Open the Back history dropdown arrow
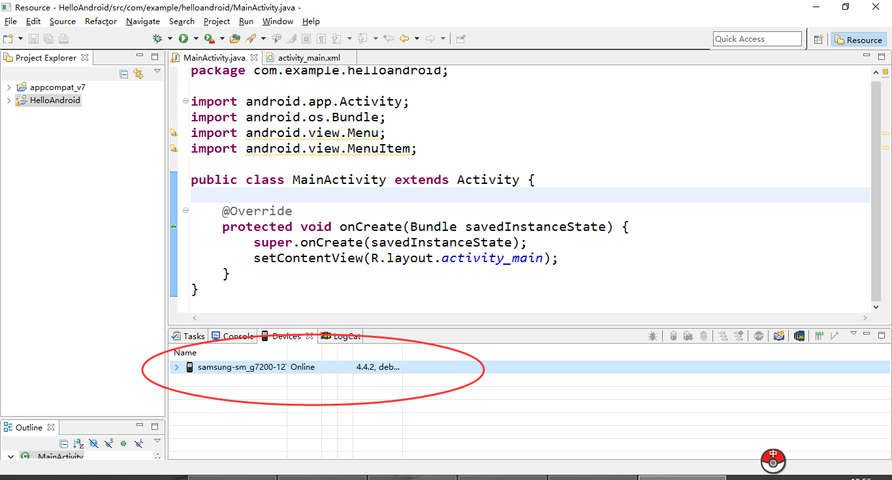892x480 pixels. point(417,38)
